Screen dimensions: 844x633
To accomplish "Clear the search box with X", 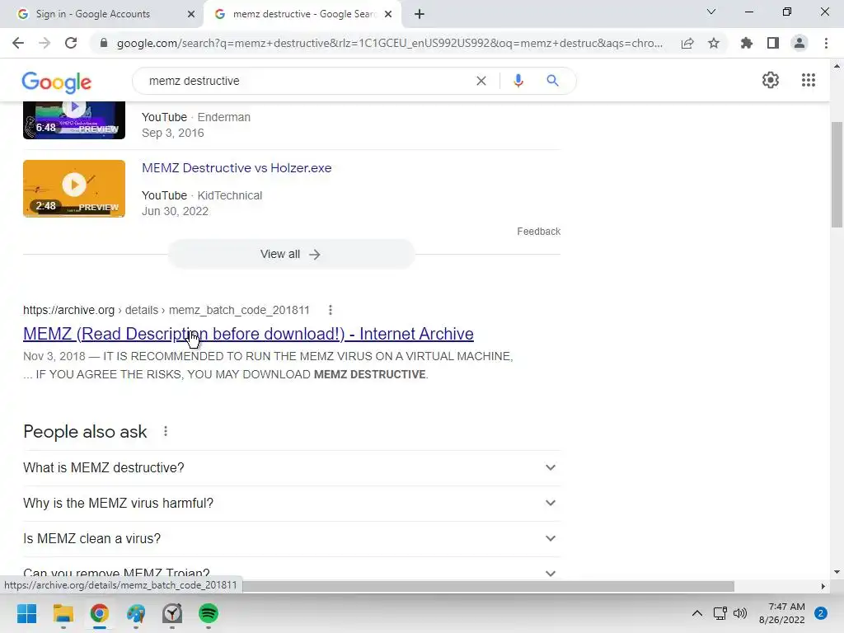I will click(481, 81).
